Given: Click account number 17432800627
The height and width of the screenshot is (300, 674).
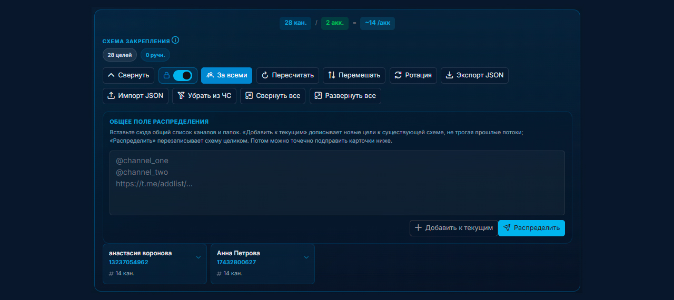Looking at the screenshot, I should [x=236, y=262].
